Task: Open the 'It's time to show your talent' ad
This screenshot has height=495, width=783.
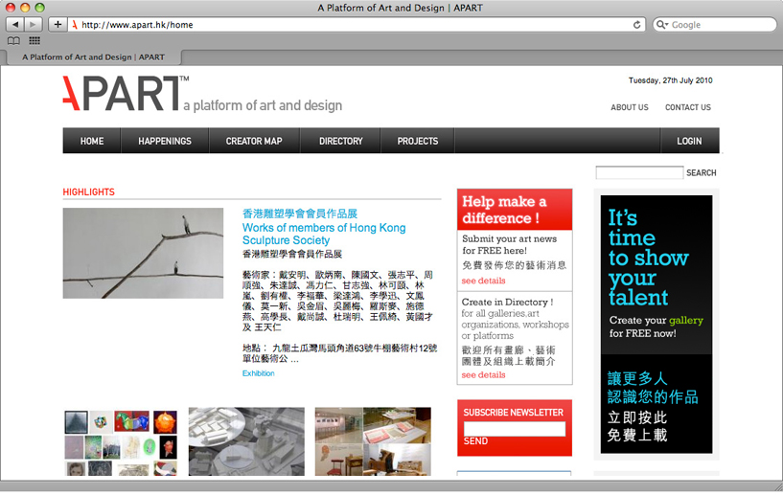Action: 656,325
